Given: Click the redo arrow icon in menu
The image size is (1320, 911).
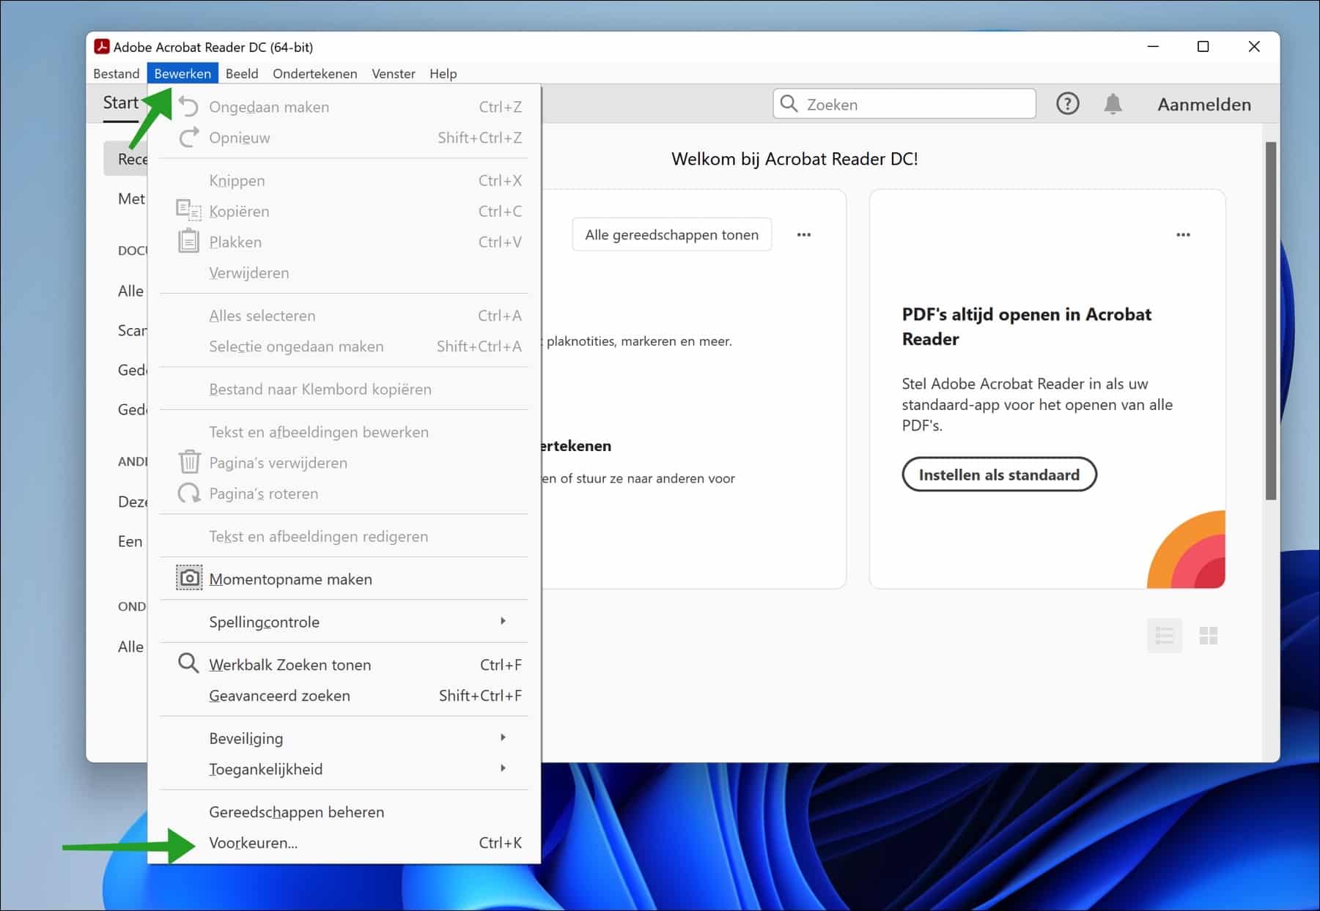Looking at the screenshot, I should (188, 137).
